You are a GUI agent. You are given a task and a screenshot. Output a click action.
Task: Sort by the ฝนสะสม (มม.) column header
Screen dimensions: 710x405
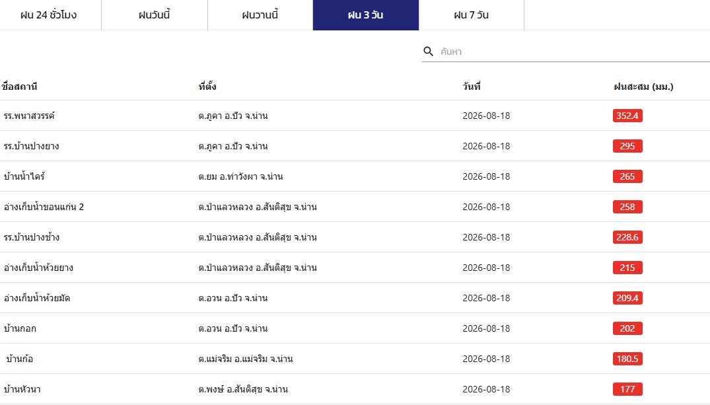pos(643,87)
